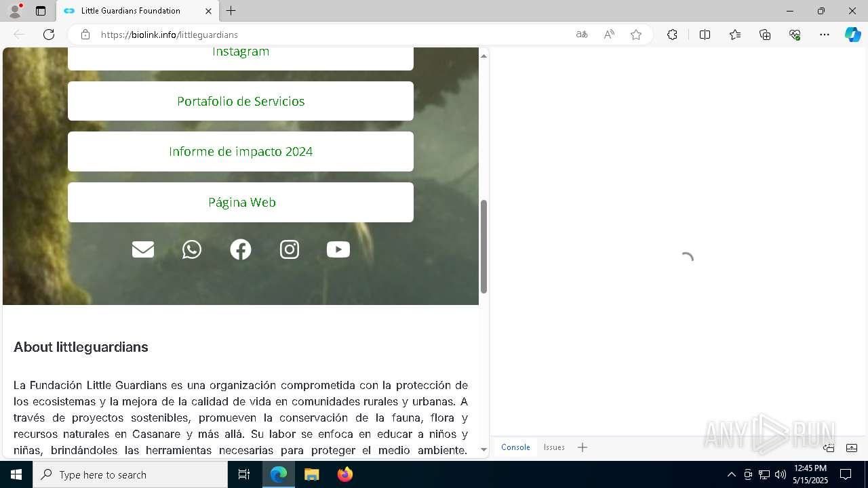Switch to the DevTools Console tab

point(515,447)
